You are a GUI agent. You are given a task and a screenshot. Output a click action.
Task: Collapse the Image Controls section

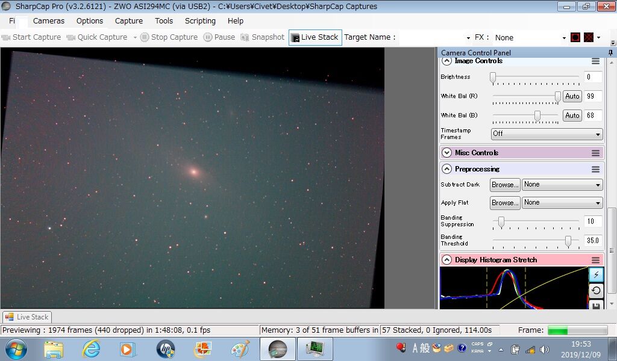(446, 61)
